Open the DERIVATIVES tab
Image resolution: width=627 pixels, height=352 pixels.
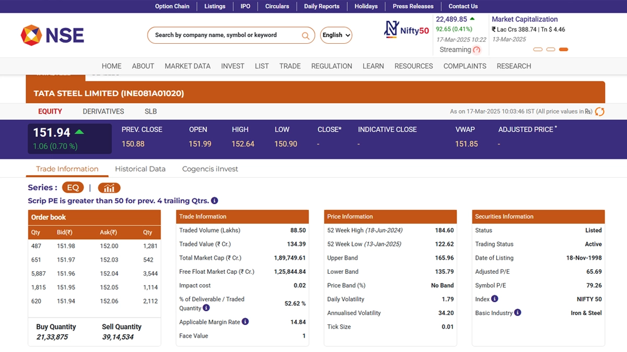pos(103,112)
